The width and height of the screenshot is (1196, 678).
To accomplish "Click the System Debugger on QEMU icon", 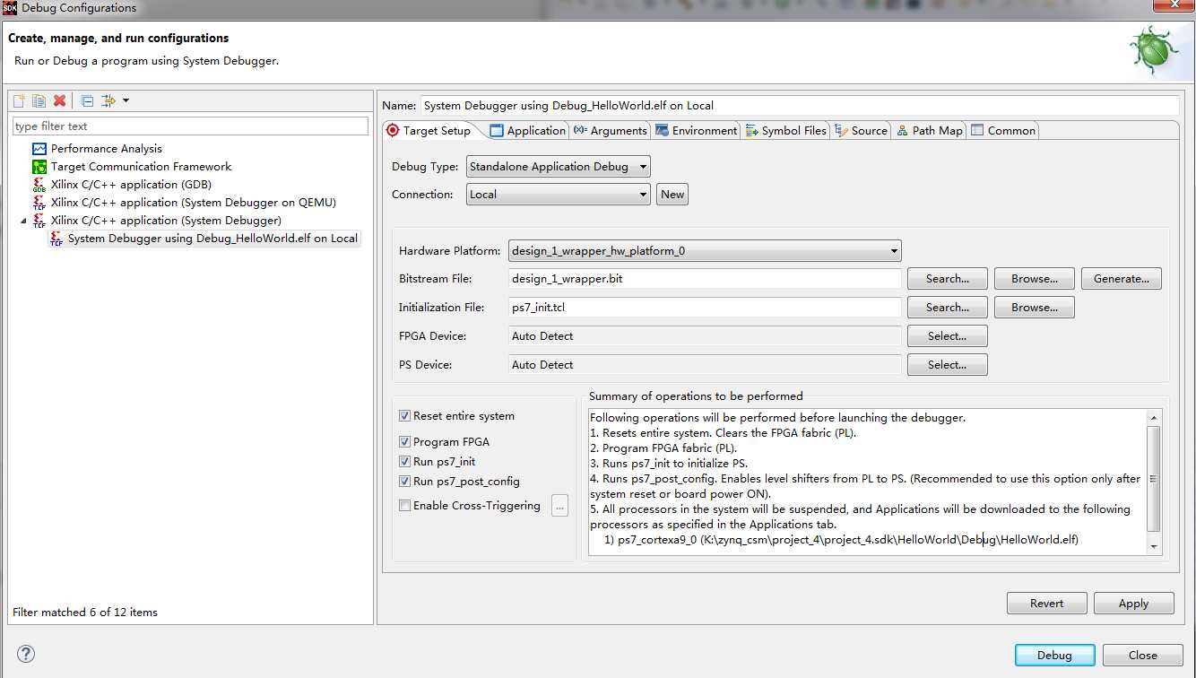I will (x=39, y=203).
